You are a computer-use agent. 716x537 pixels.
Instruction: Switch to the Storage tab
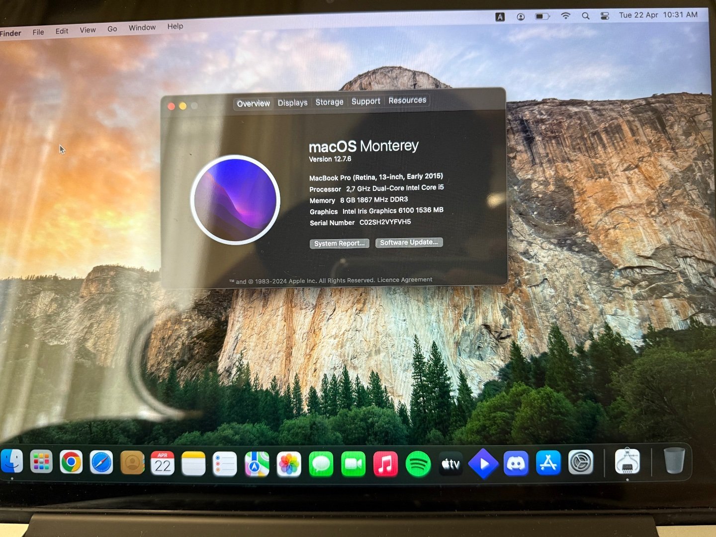(x=329, y=102)
